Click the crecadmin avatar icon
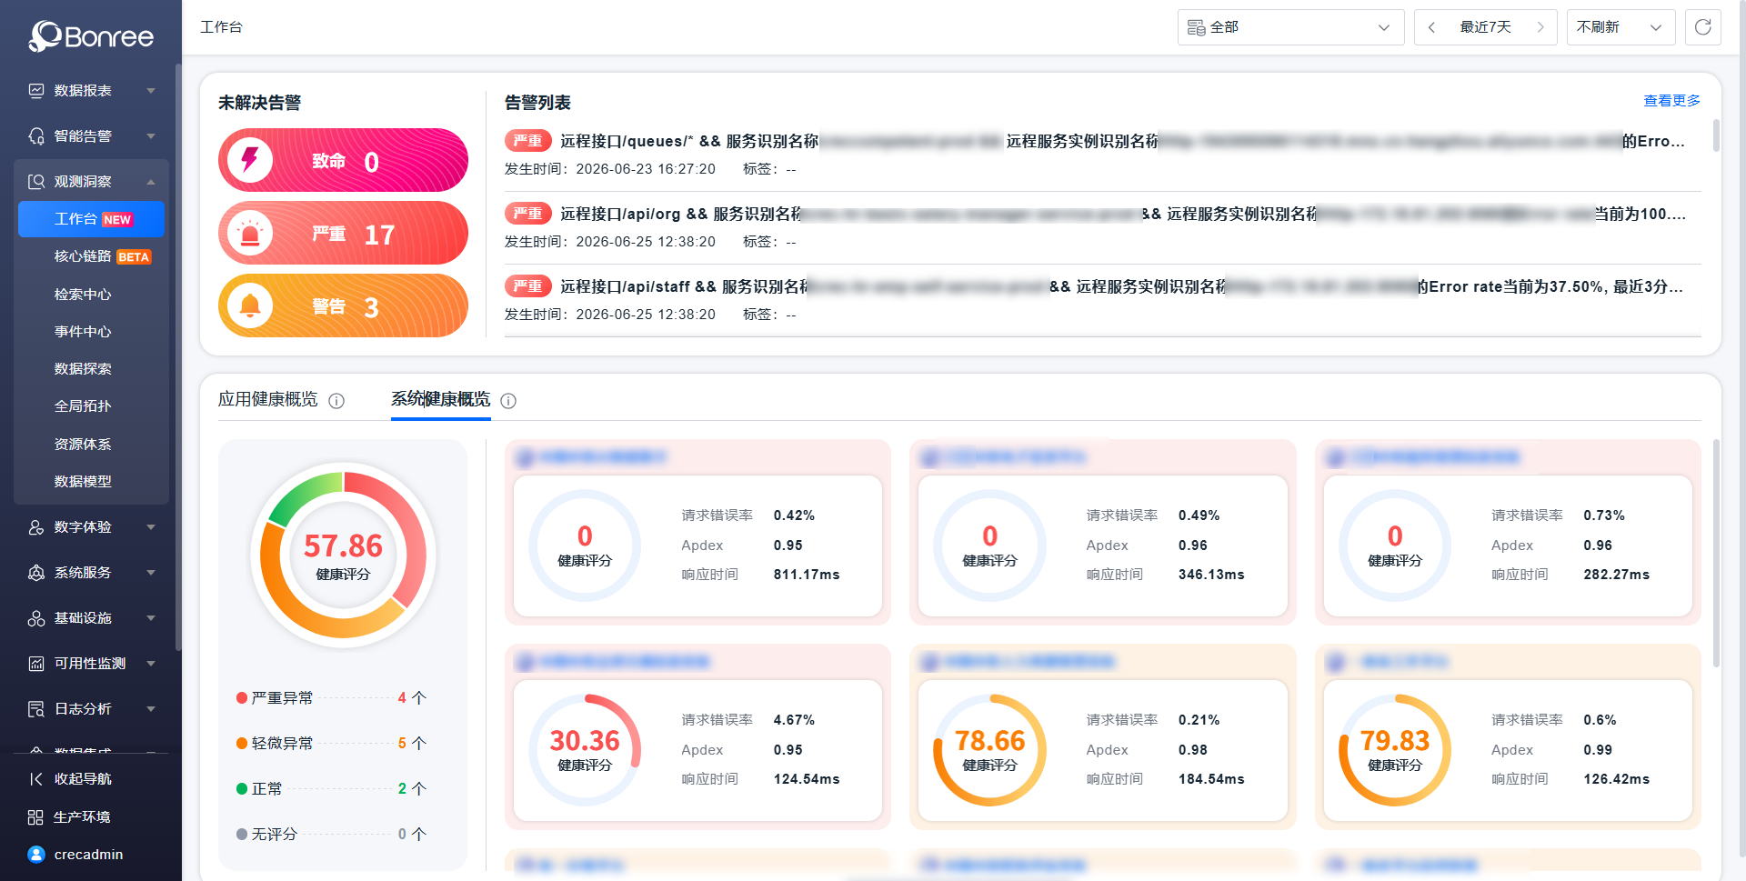Viewport: 1746px width, 881px height. pos(36,855)
